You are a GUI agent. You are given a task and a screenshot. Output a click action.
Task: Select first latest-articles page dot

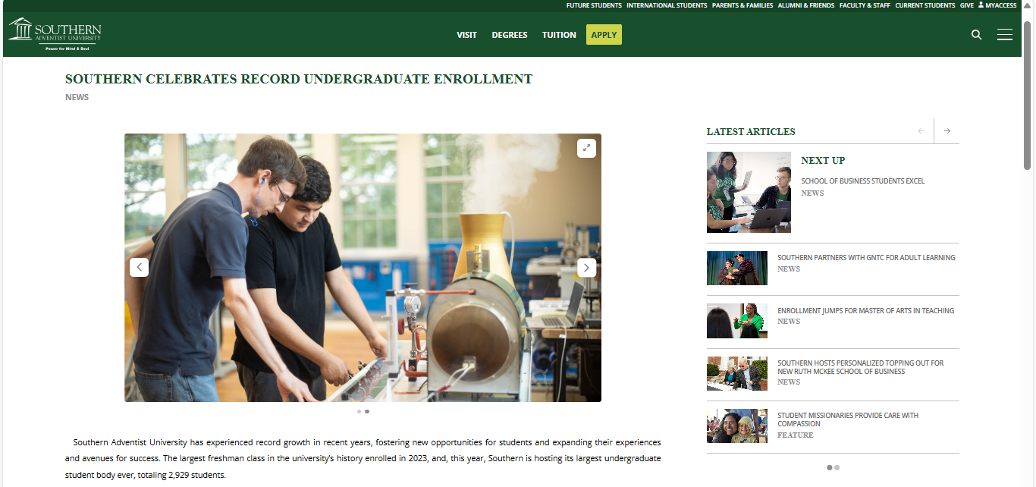(x=829, y=467)
